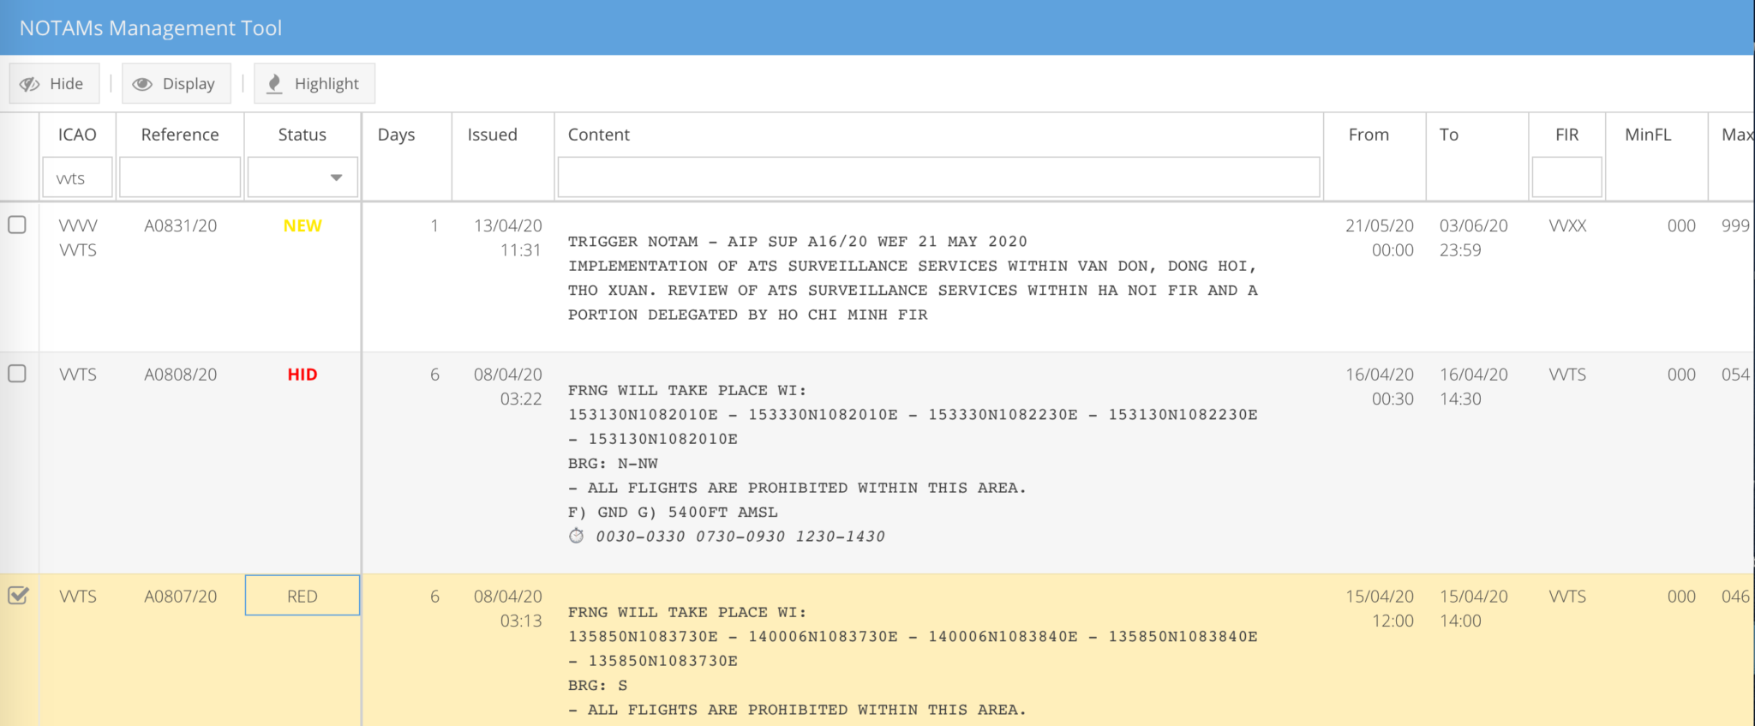Image resolution: width=1755 pixels, height=726 pixels.
Task: Tick the checkbox for NOTAM A0831/20
Action: 17,225
